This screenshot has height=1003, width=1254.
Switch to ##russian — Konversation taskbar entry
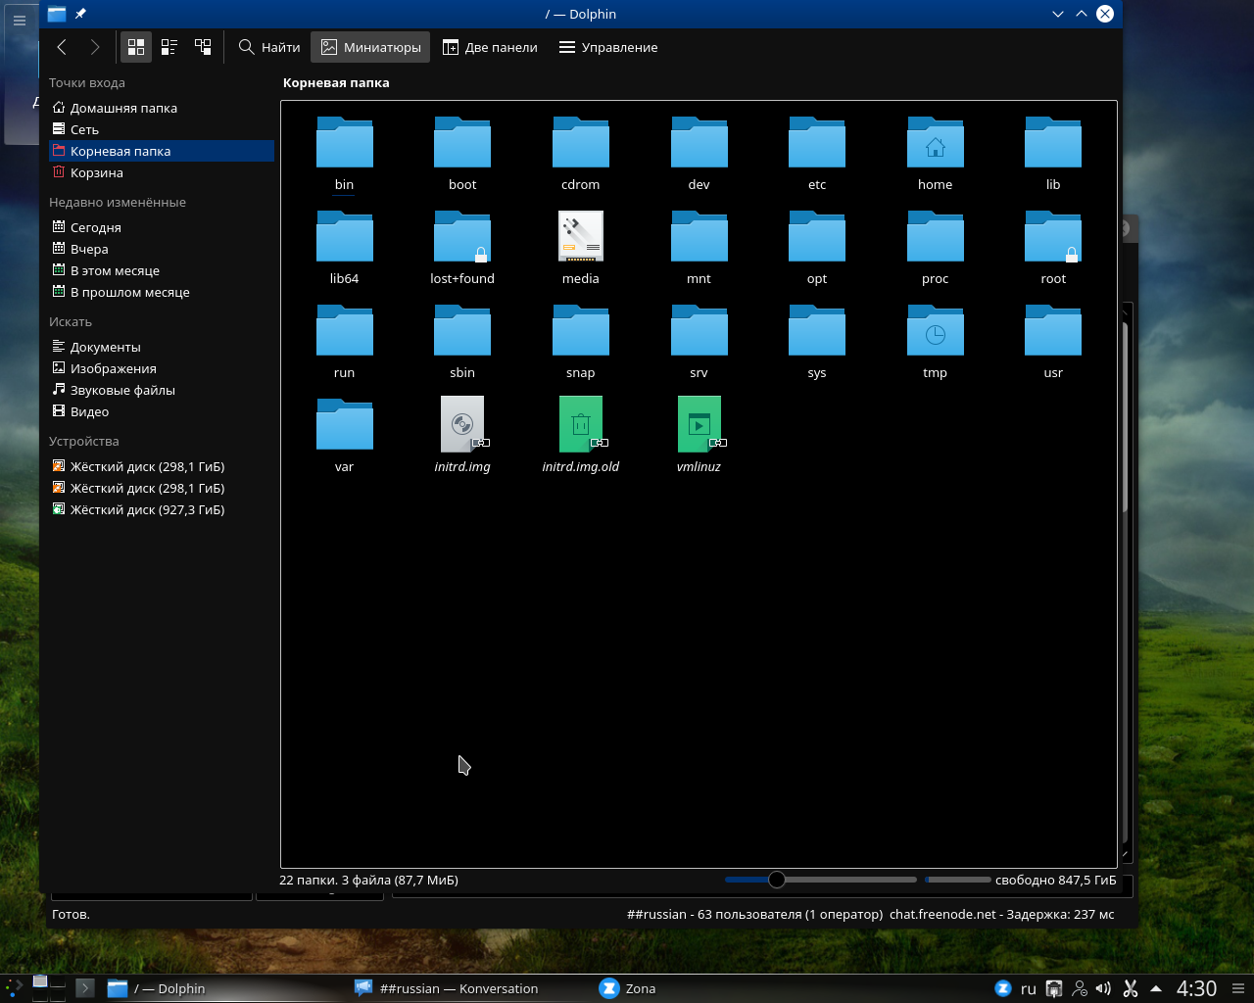tap(446, 988)
